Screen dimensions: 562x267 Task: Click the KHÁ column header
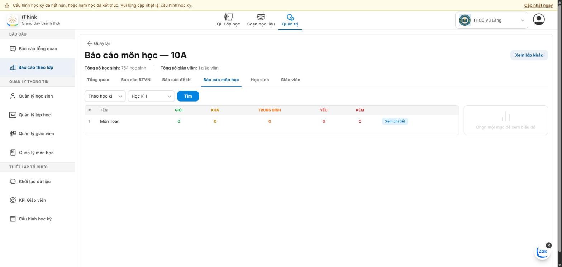[x=215, y=110]
